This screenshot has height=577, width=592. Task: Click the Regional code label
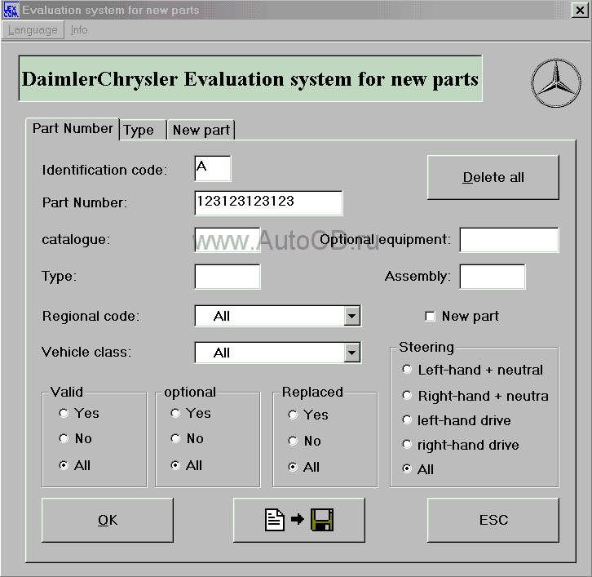91,316
